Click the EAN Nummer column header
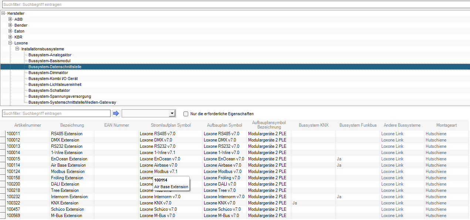The width and height of the screenshot is (470, 220). [x=116, y=125]
